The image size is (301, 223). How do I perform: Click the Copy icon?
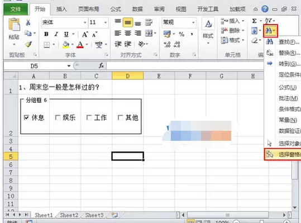point(28,33)
